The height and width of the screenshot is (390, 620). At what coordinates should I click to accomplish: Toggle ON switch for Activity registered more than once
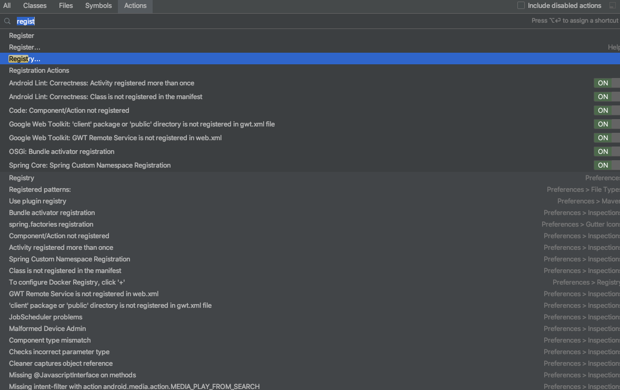tap(606, 83)
